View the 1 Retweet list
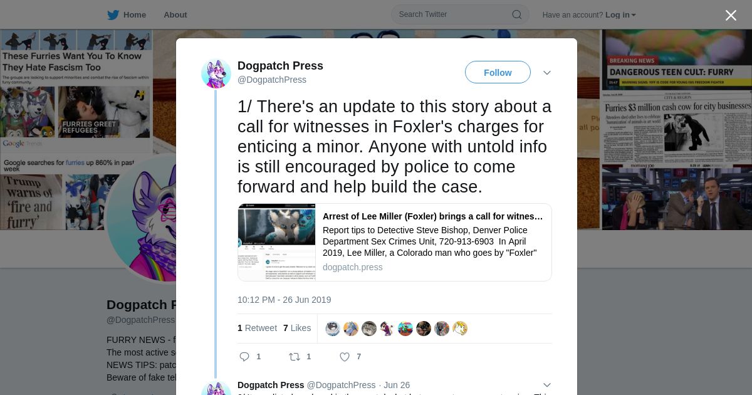The image size is (752, 395). point(257,328)
